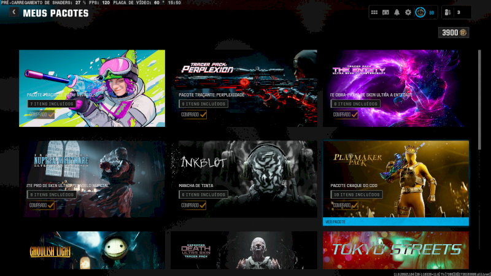Click the Meus Pacotes page heading
Viewport: 491px width, 276px height.
tap(56, 13)
